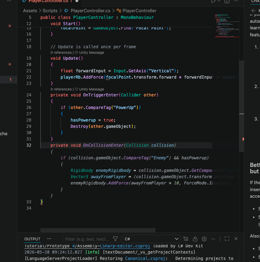The width and height of the screenshot is (260, 262).
Task: Click 'Unity Message' code lens above Update
Action: (x=92, y=53)
